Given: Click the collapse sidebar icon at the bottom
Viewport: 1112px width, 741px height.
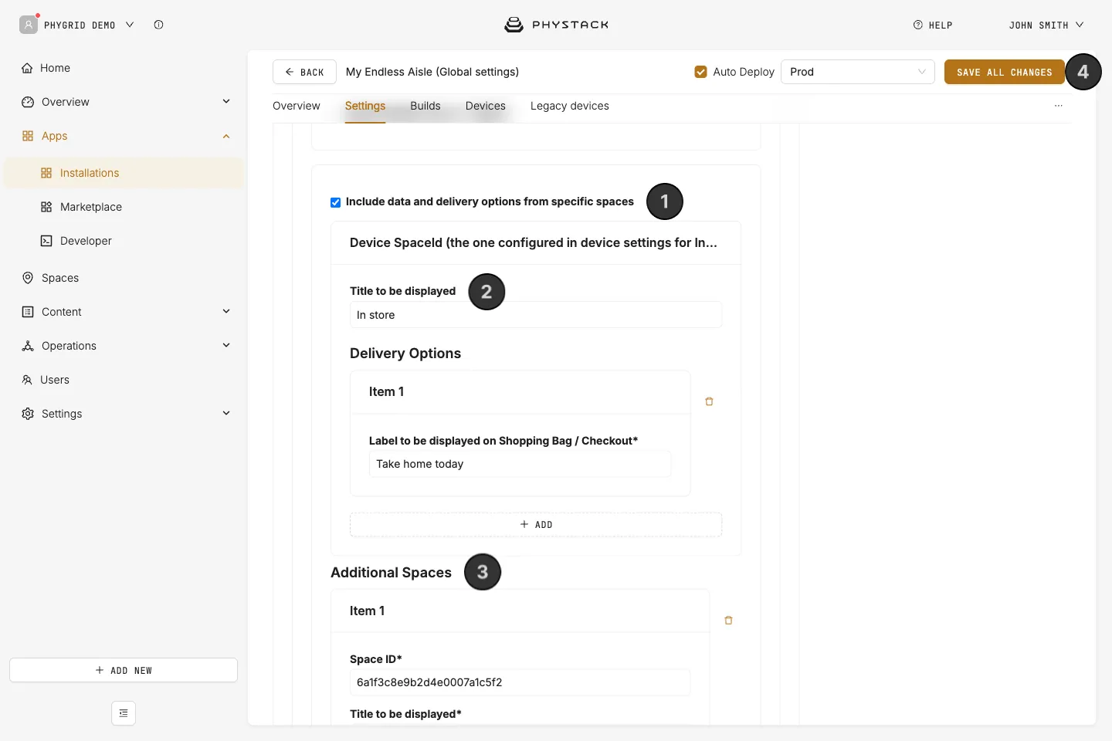Looking at the screenshot, I should click(x=124, y=713).
